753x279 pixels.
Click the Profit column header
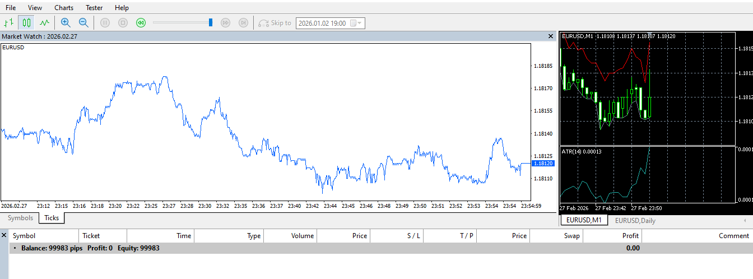click(x=612, y=236)
